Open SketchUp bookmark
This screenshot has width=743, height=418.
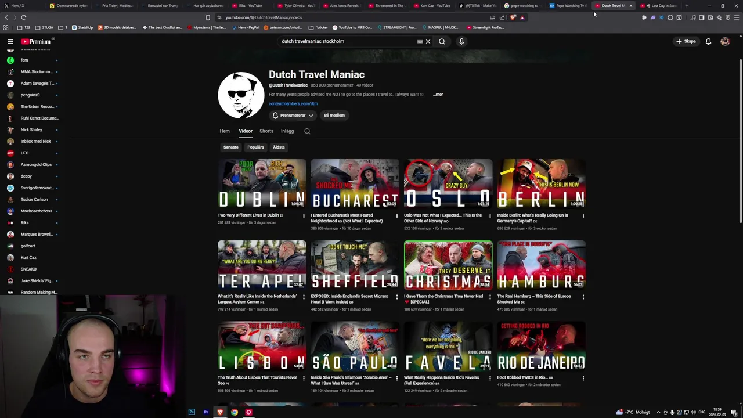tap(82, 27)
